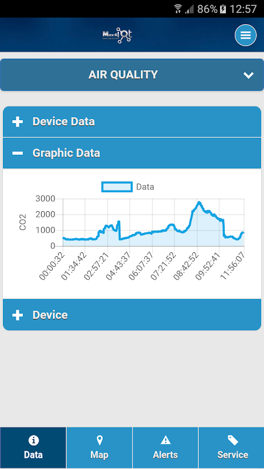Open the hamburger menu button
264x469 pixels.
pyautogui.click(x=245, y=35)
